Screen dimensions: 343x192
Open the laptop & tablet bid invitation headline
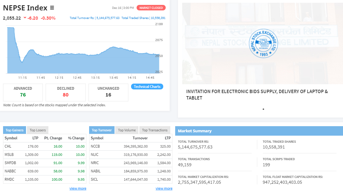point(257,95)
